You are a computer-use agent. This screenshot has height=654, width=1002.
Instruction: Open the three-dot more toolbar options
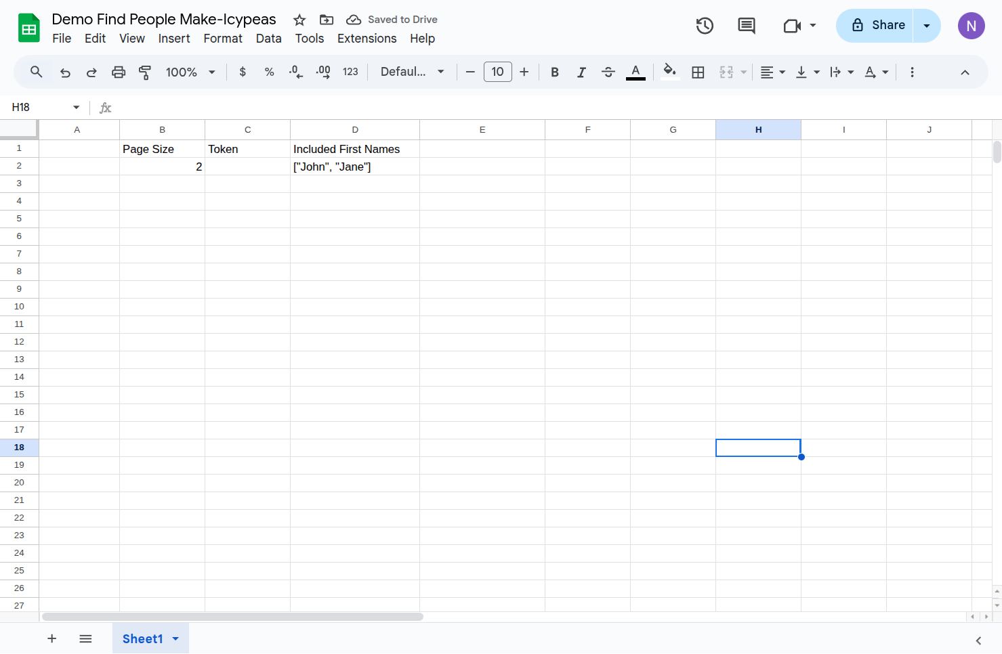[x=912, y=72]
